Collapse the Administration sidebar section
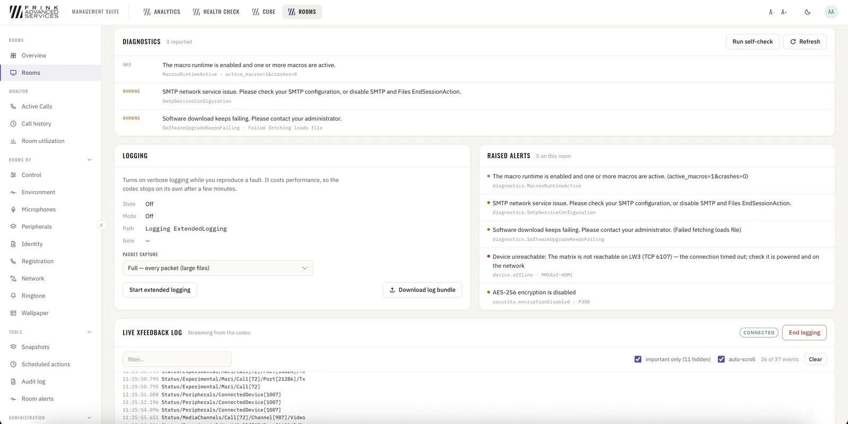 pos(89,418)
